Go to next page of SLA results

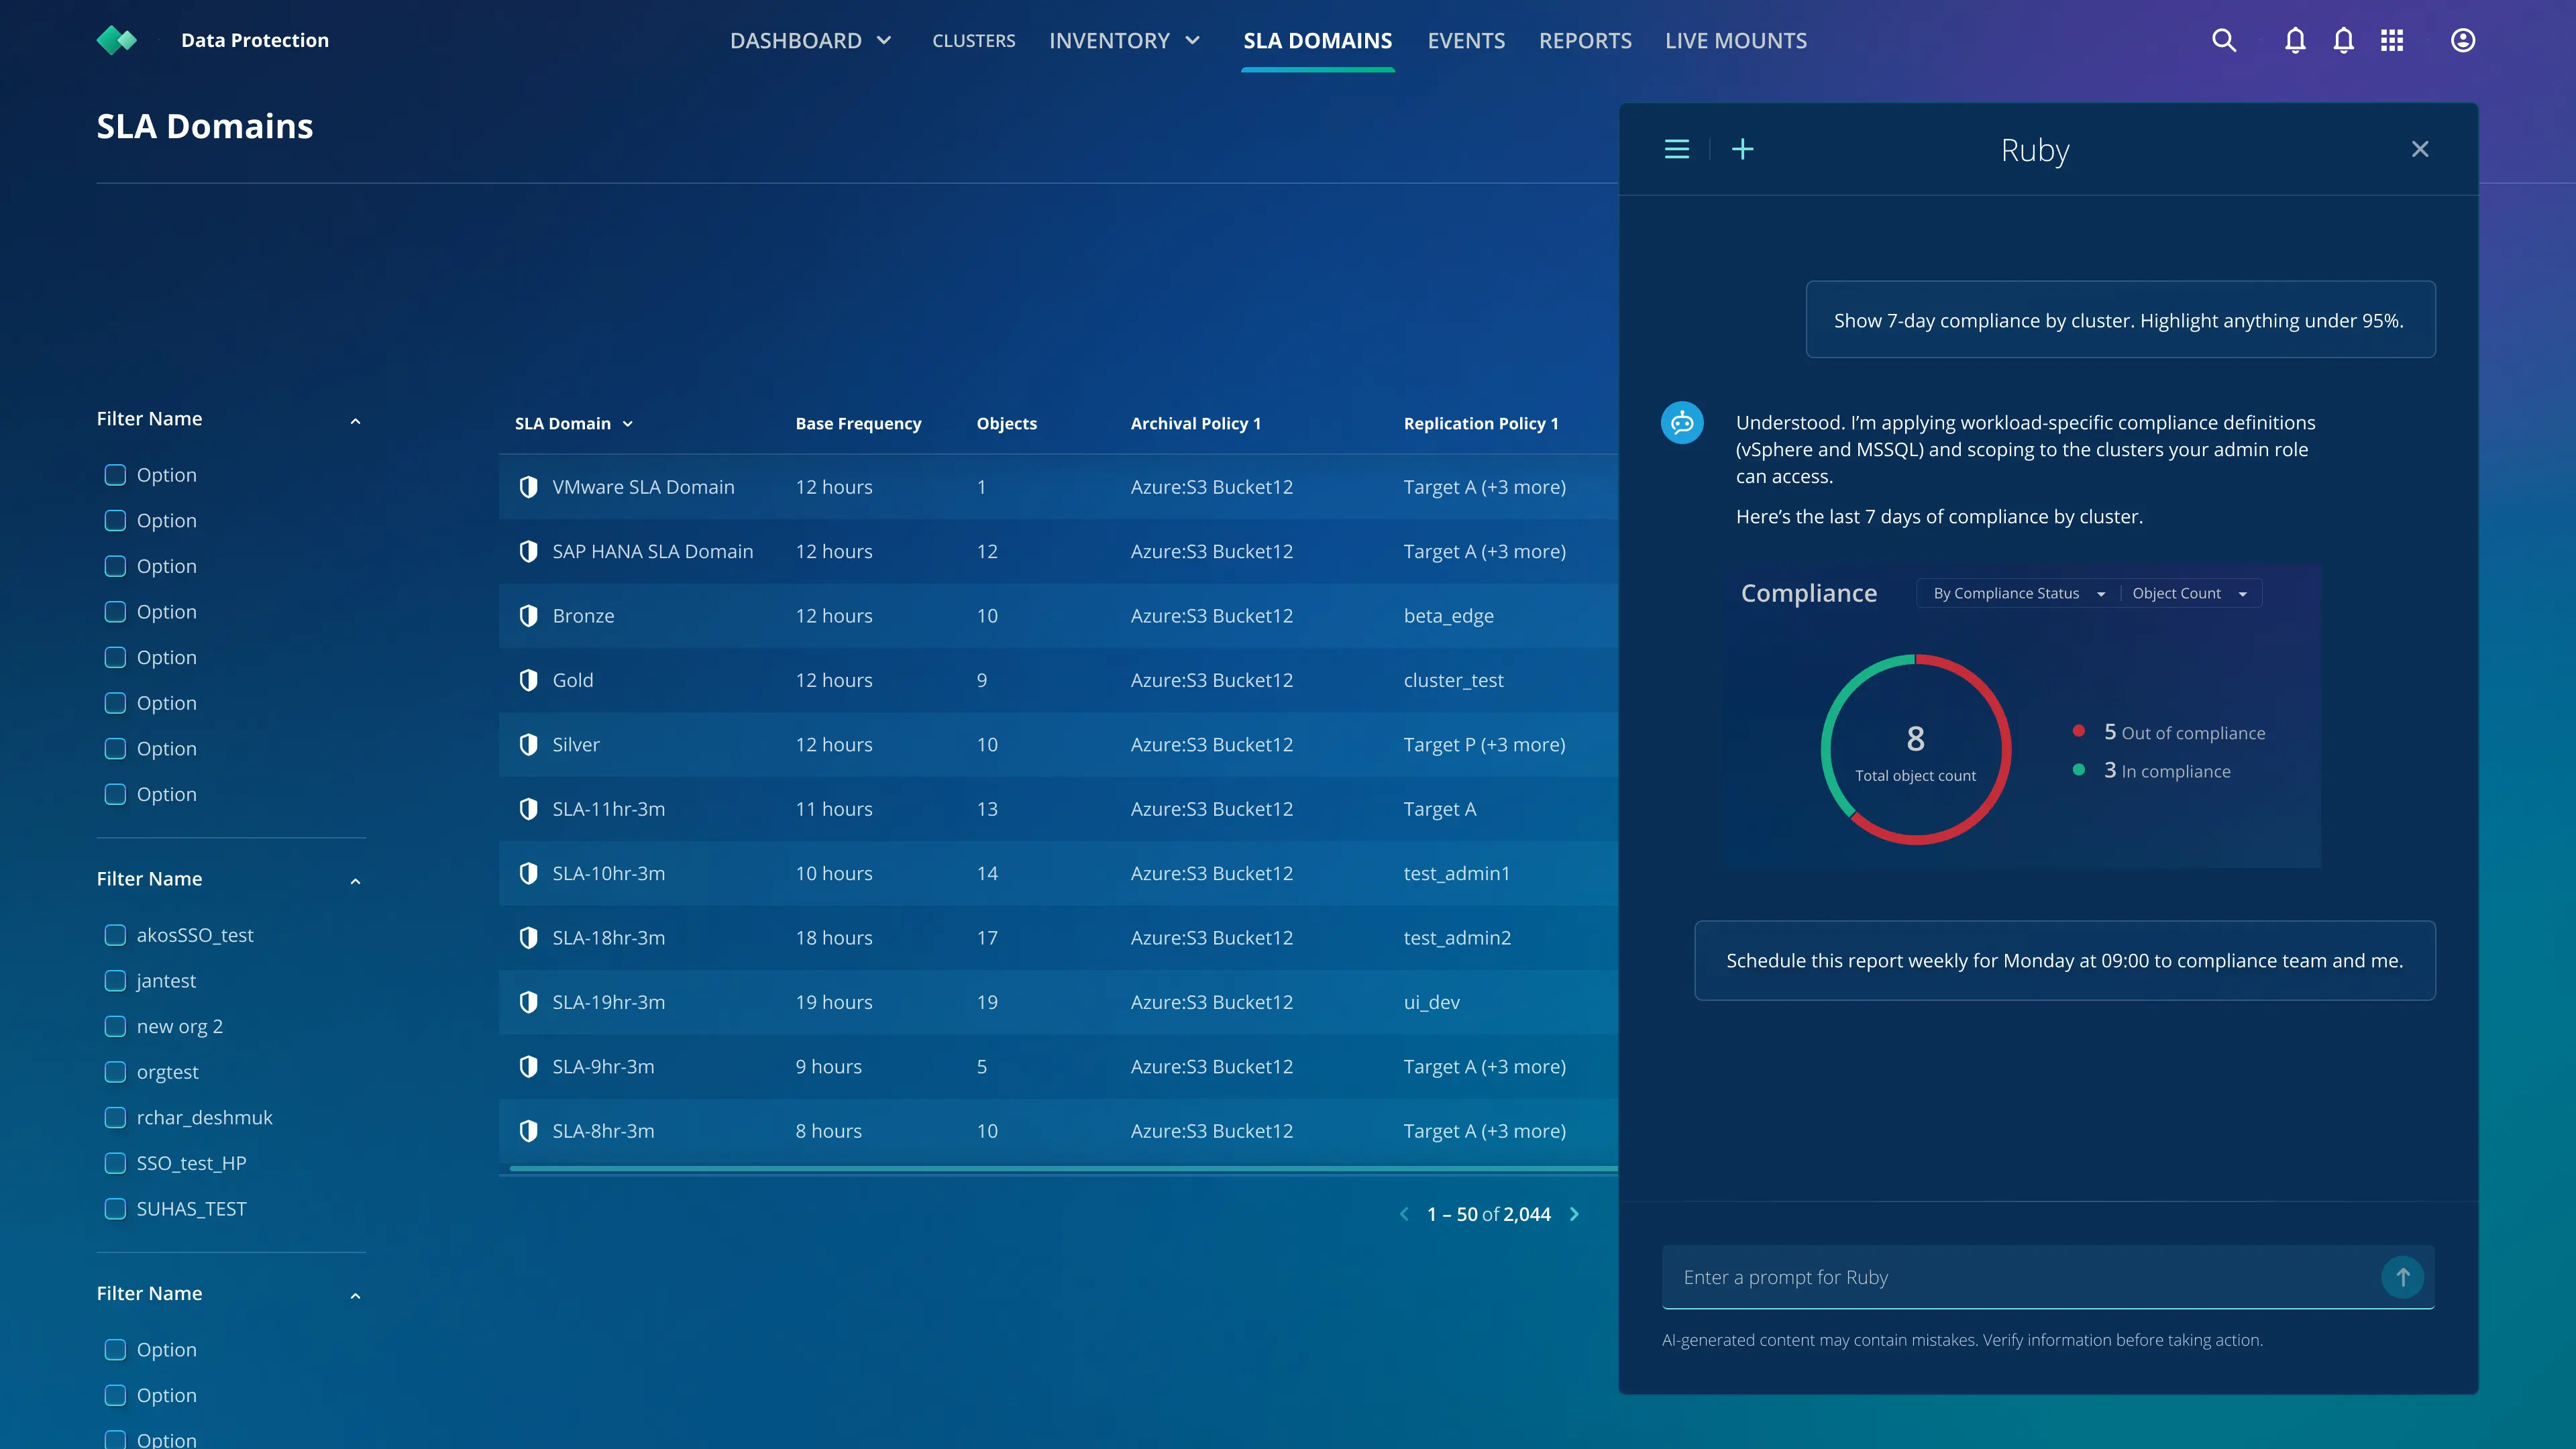click(x=1574, y=1214)
